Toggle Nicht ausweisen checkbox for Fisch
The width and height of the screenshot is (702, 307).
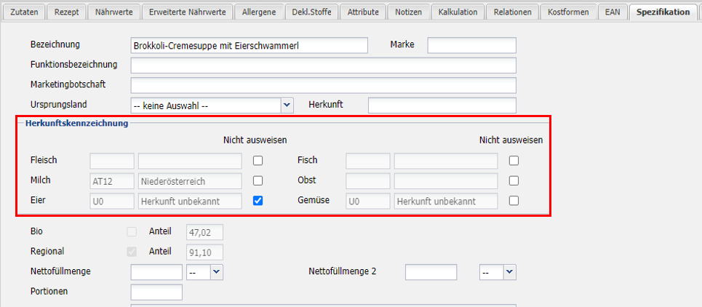(514, 161)
